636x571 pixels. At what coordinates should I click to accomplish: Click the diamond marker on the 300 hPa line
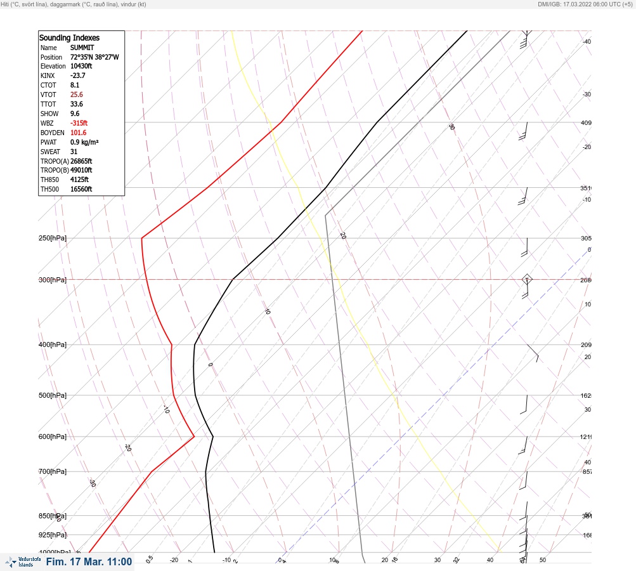pos(527,279)
